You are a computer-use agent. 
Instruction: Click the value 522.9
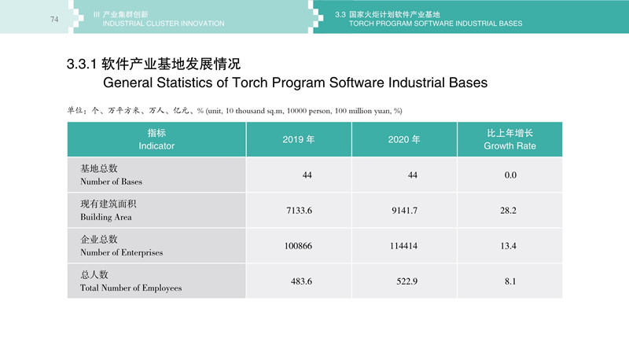tap(406, 281)
